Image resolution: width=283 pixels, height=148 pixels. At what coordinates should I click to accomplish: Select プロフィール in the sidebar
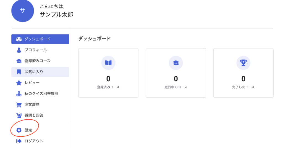36,50
